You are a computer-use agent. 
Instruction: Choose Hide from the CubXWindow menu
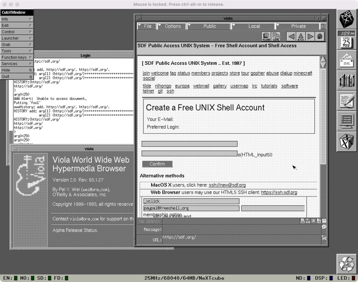[x=17, y=70]
